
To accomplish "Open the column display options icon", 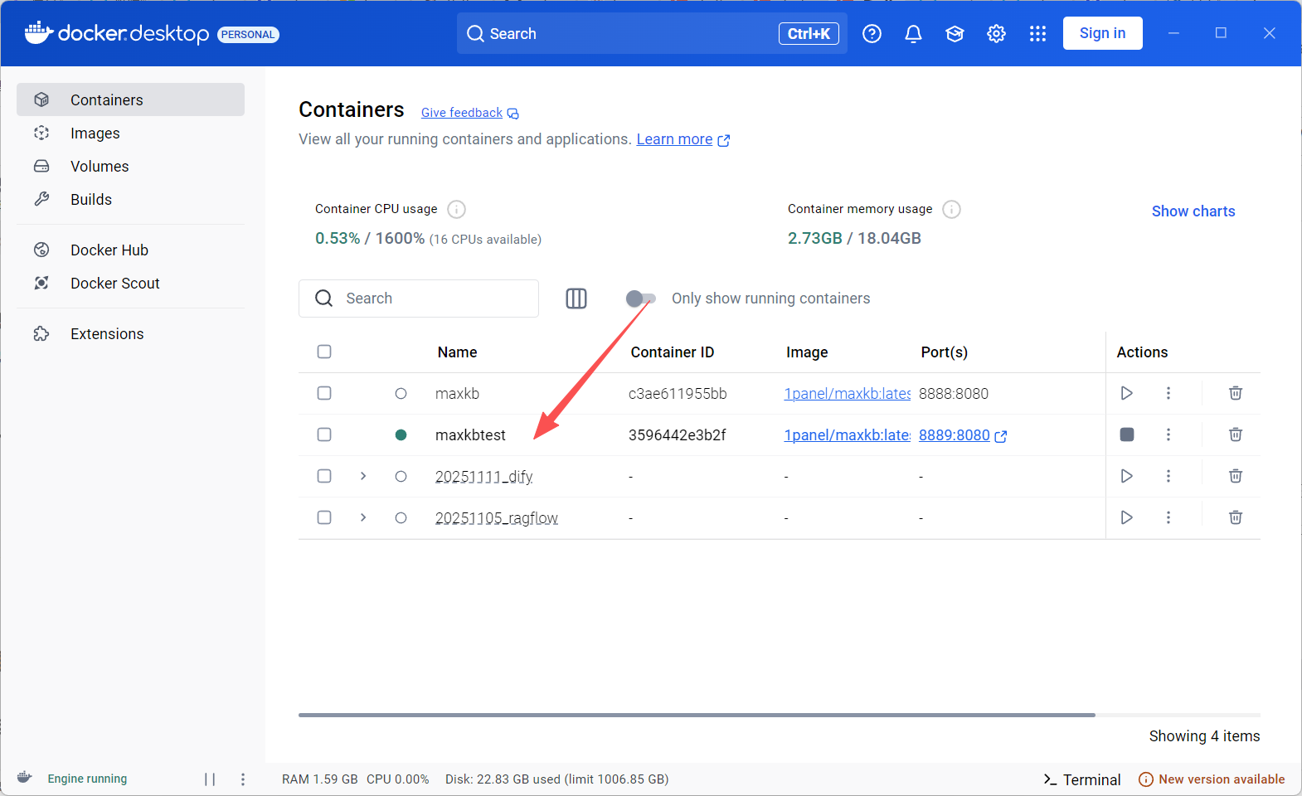I will click(x=576, y=298).
